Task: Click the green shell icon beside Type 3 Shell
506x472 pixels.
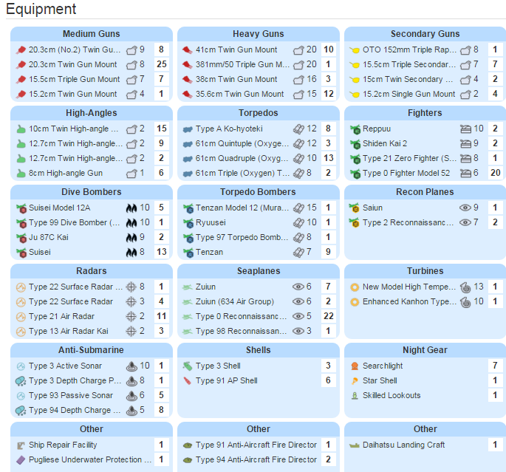Action: click(188, 366)
